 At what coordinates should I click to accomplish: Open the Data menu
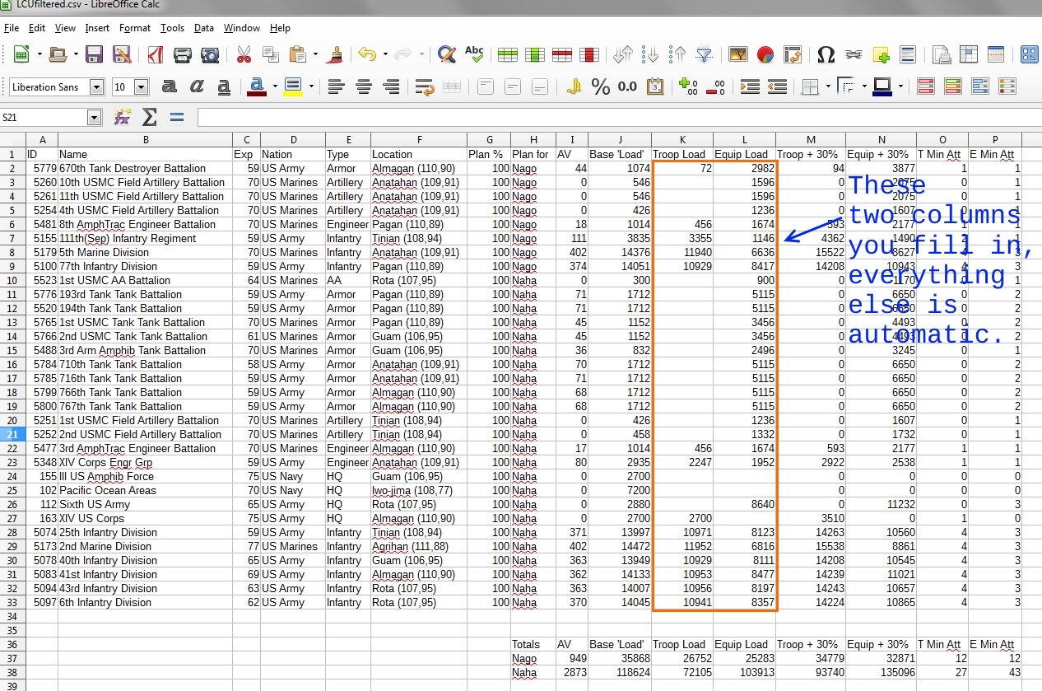[204, 28]
